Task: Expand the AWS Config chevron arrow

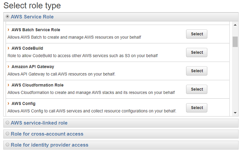Action: click(x=9, y=104)
